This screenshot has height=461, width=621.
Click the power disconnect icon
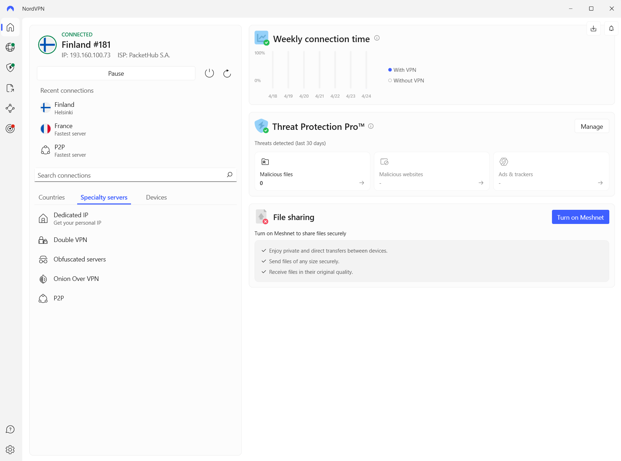click(x=210, y=73)
